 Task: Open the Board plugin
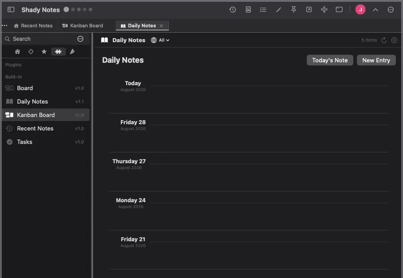tap(46, 88)
